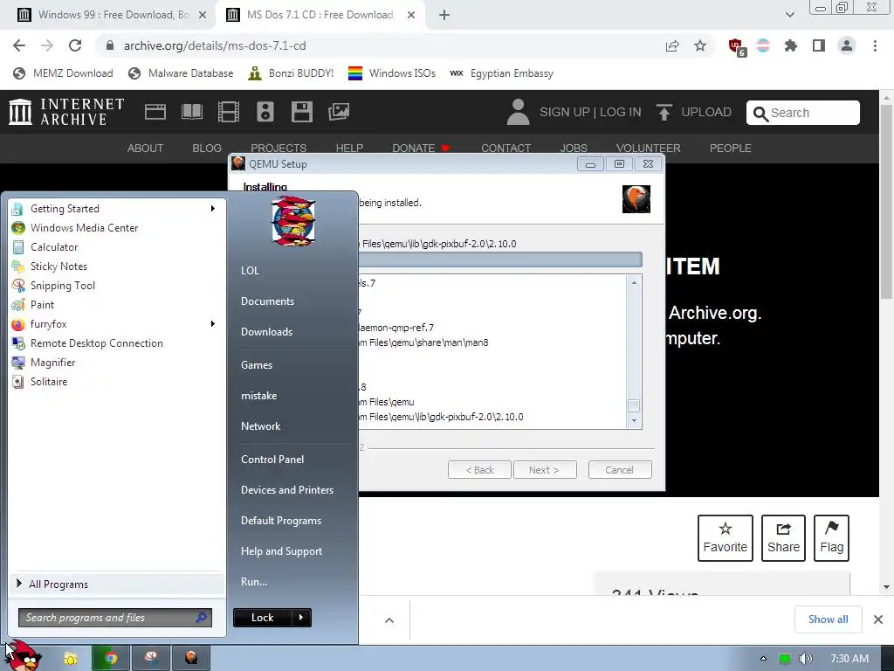Click the Chrome taskbar icon
Image resolution: width=894 pixels, height=671 pixels.
(111, 659)
